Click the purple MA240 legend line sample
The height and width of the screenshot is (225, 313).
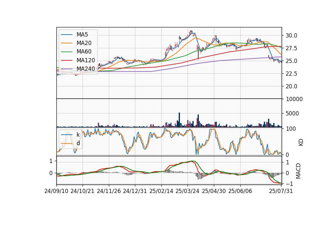[67, 69]
